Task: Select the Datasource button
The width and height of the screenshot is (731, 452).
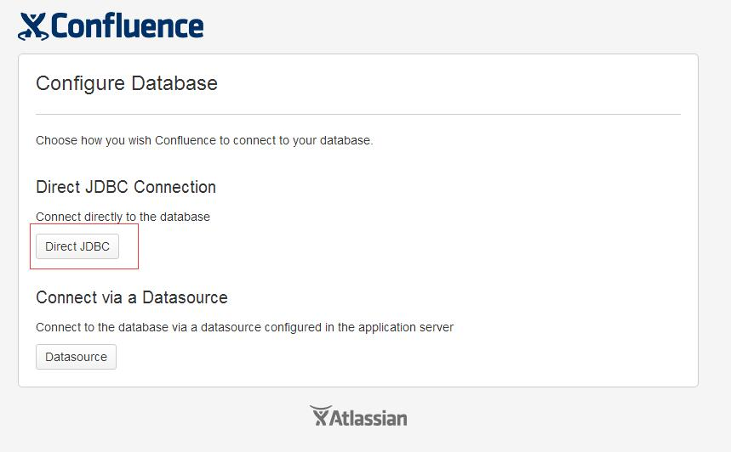Action: pos(76,357)
